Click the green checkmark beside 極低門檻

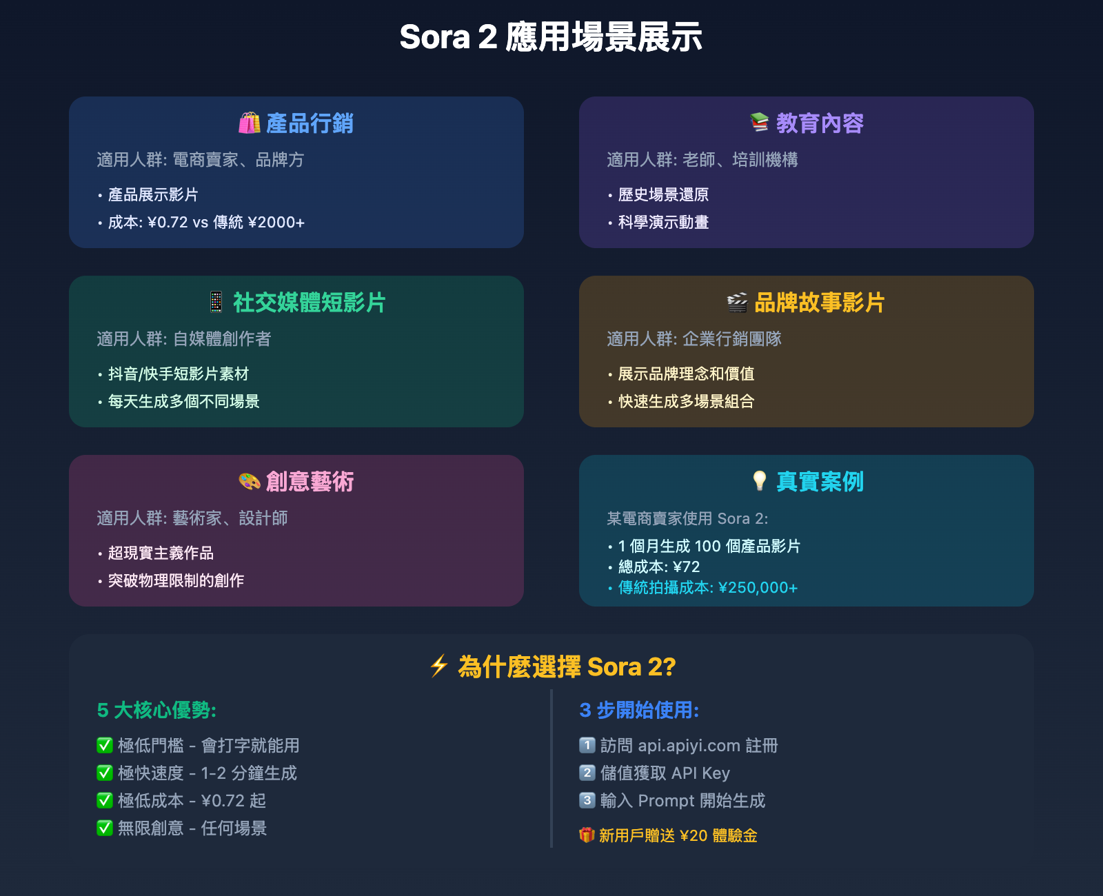pyautogui.click(x=105, y=745)
